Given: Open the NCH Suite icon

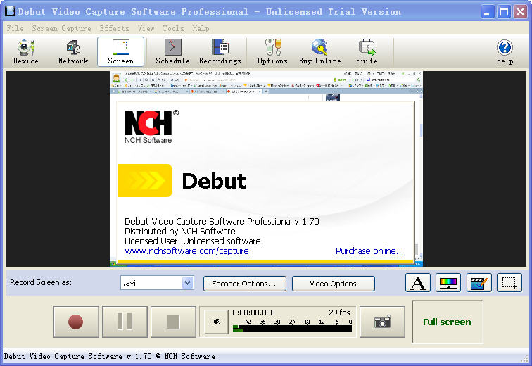Looking at the screenshot, I should point(367,51).
